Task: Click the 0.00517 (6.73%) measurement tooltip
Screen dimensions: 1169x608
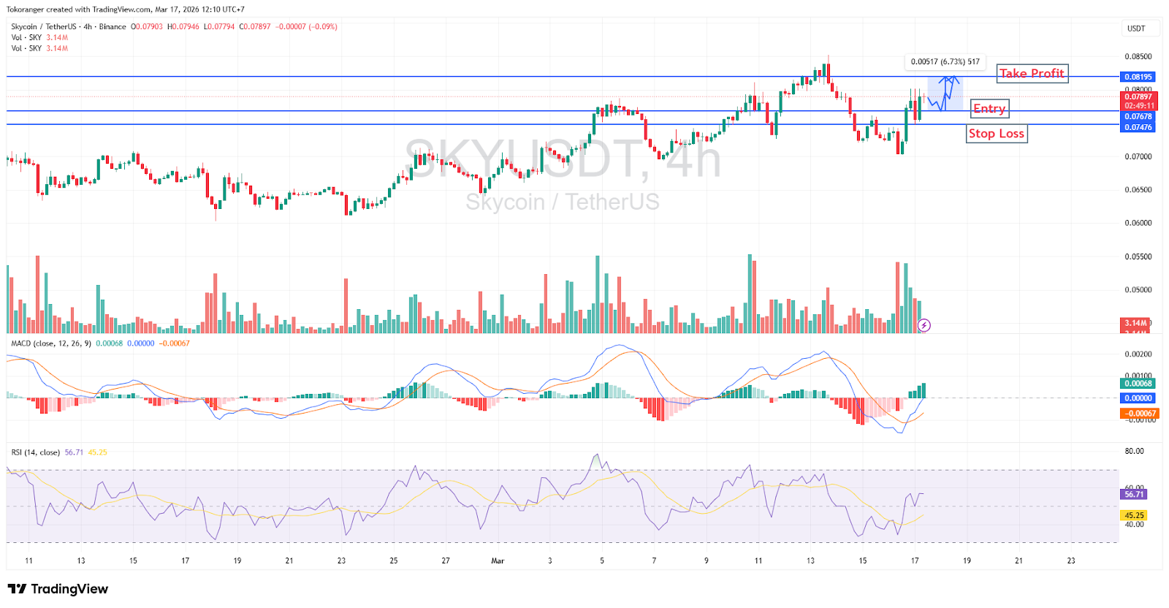Action: coord(945,62)
